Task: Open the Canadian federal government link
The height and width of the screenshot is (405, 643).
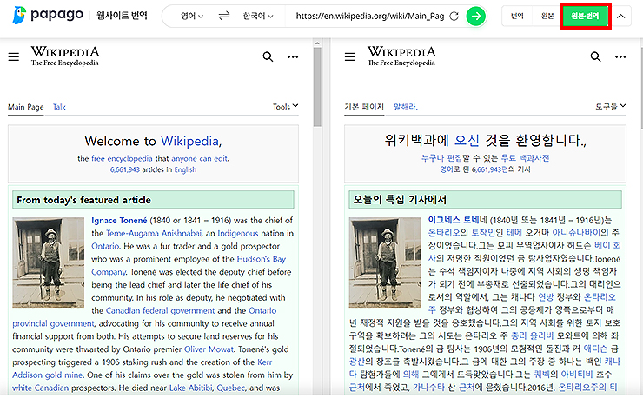Action: click(x=161, y=310)
